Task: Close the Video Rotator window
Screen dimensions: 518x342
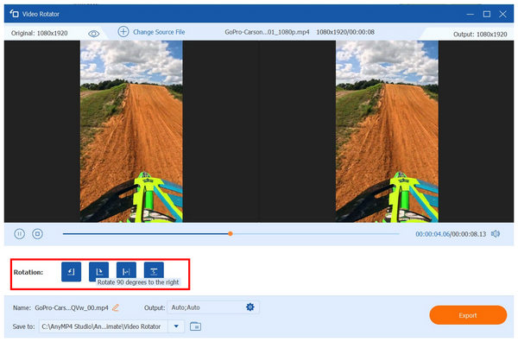Action: point(502,14)
